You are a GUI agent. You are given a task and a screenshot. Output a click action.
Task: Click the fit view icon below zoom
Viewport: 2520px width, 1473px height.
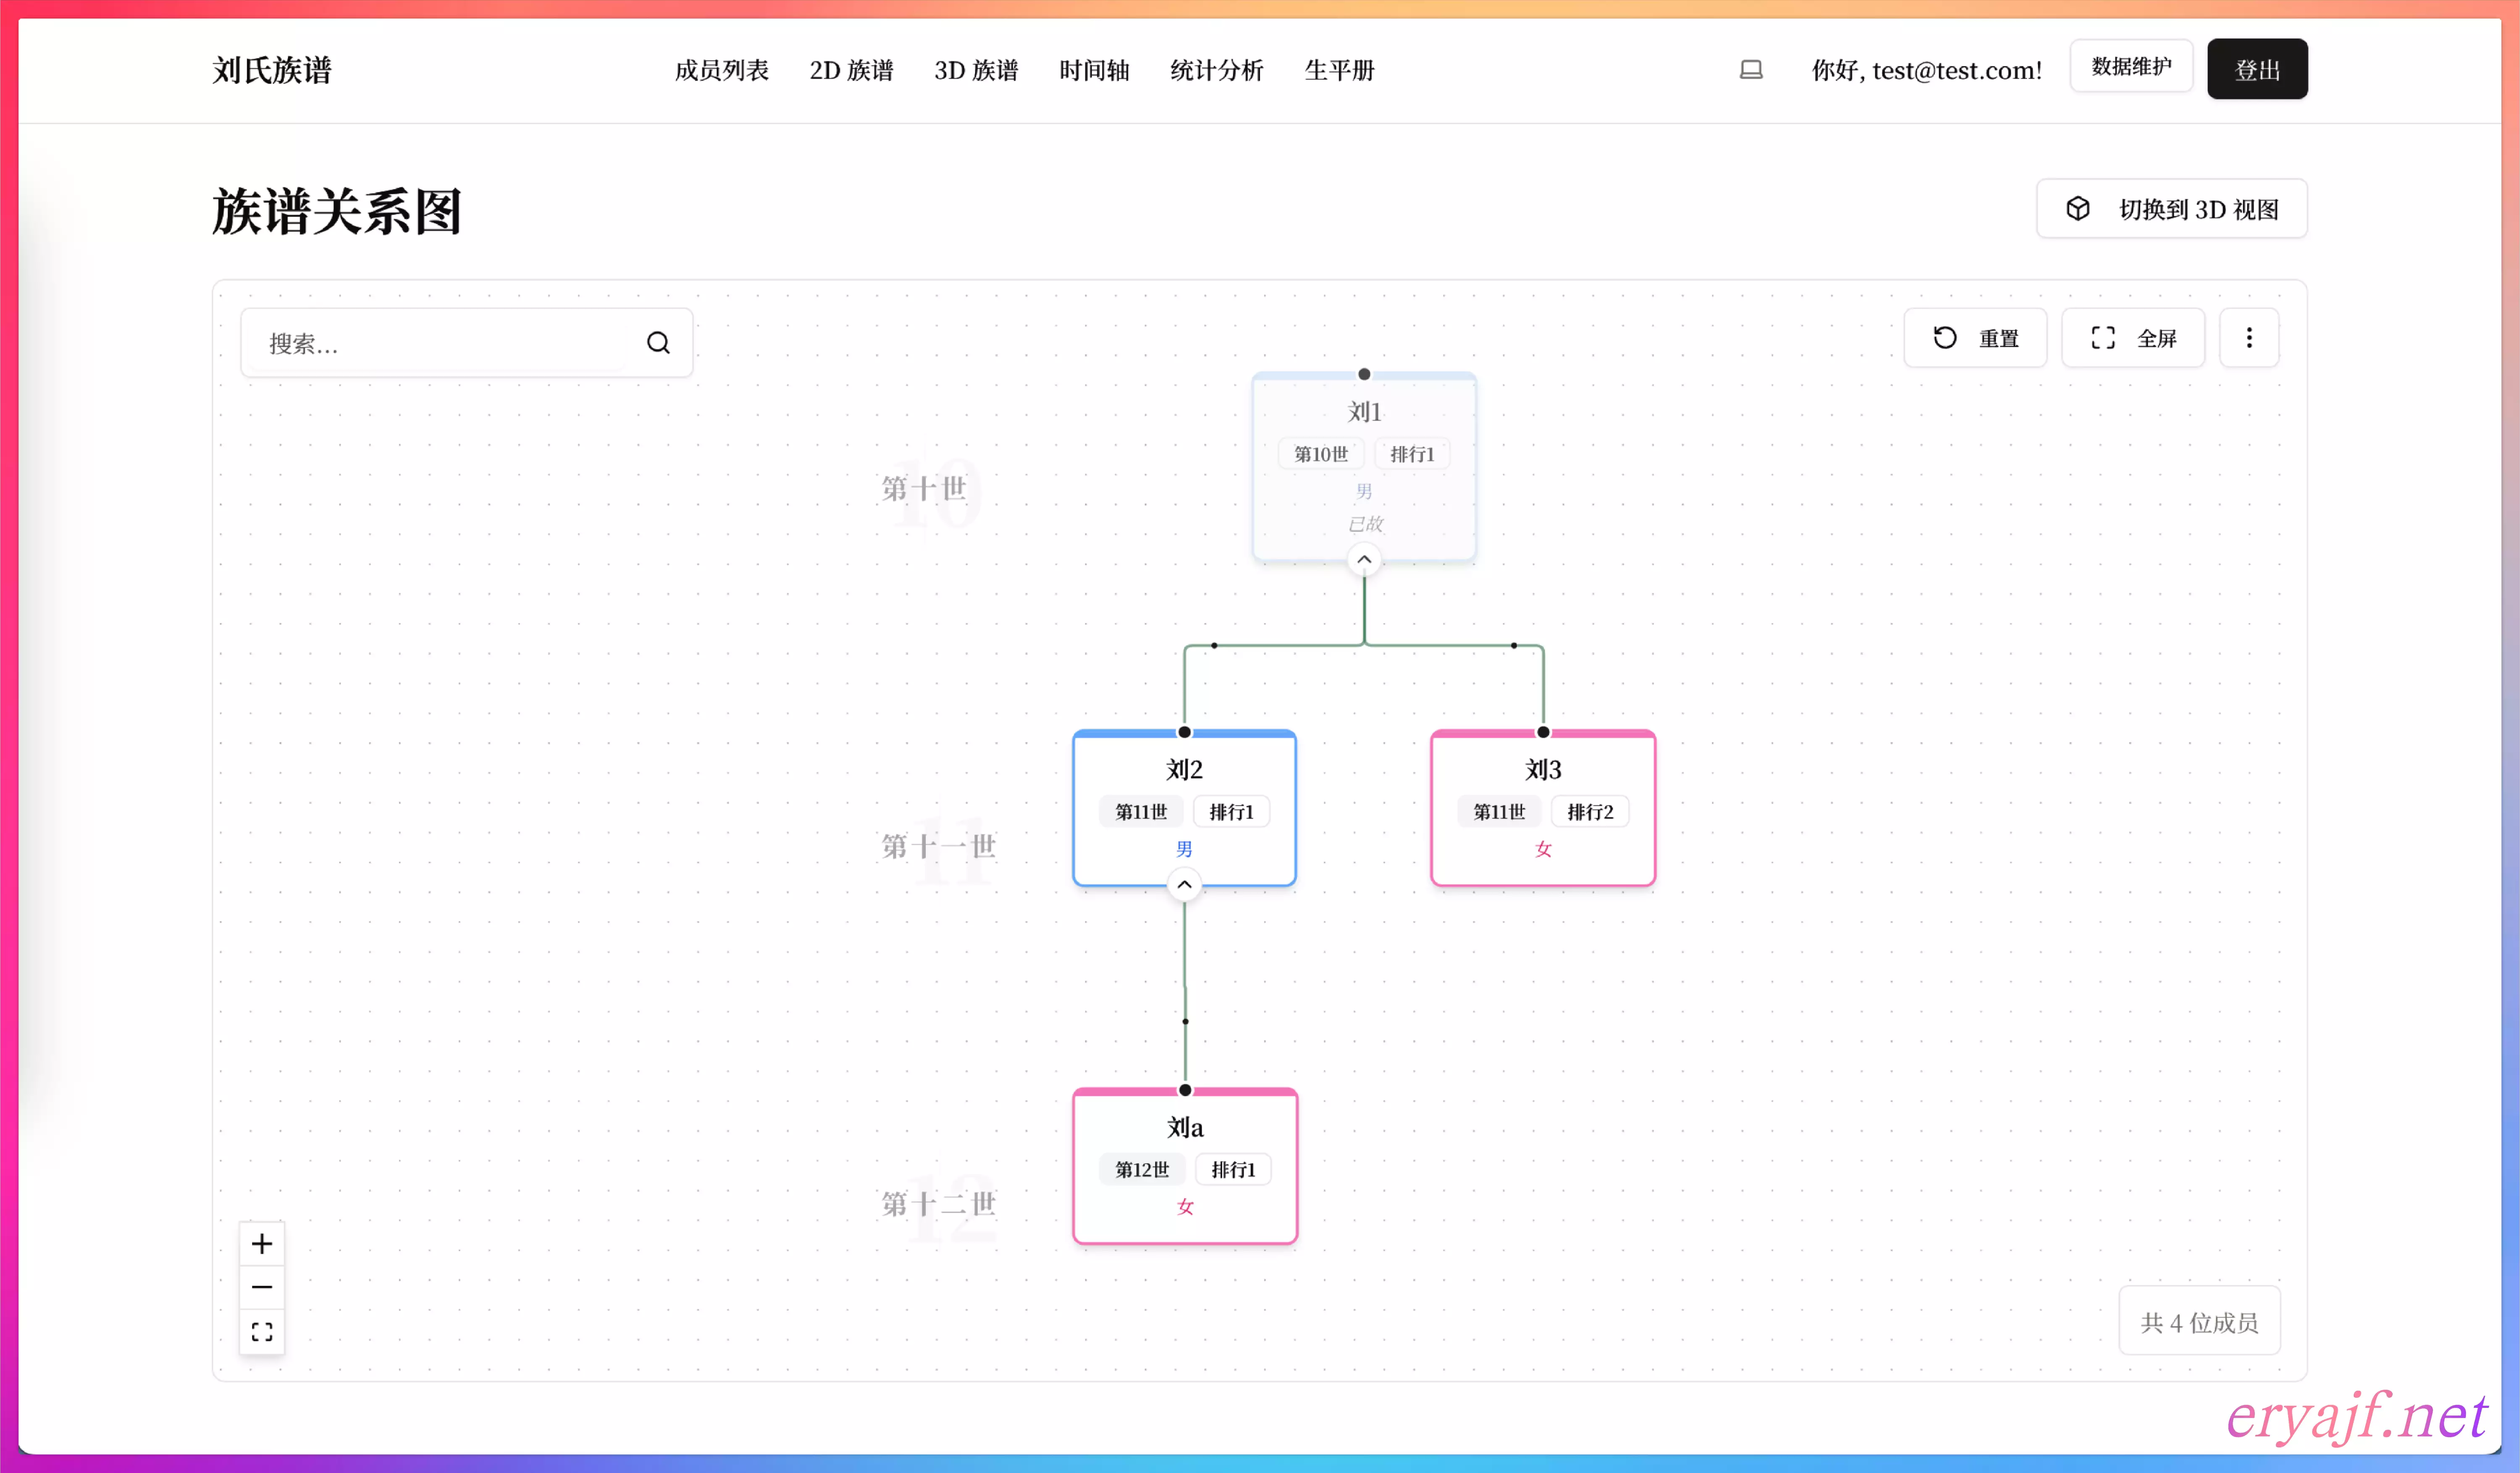[262, 1332]
